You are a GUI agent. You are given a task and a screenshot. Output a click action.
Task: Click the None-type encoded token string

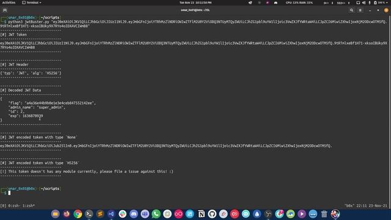click(x=166, y=146)
